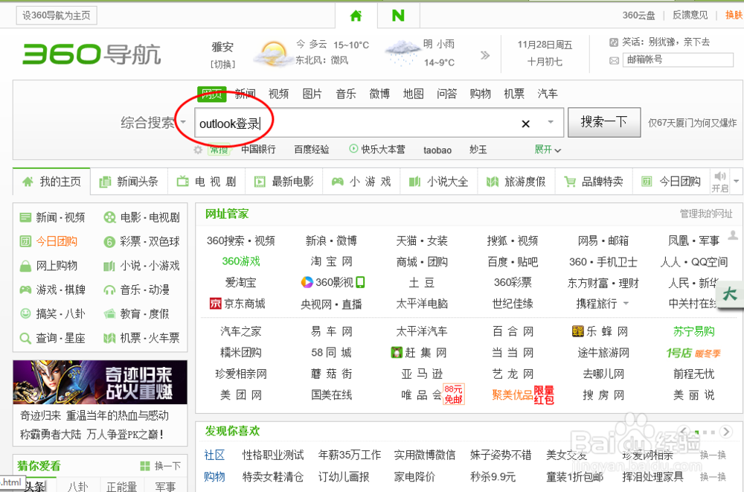Click tomorrow's rain weather icon
This screenshot has width=744, height=492.
(403, 53)
